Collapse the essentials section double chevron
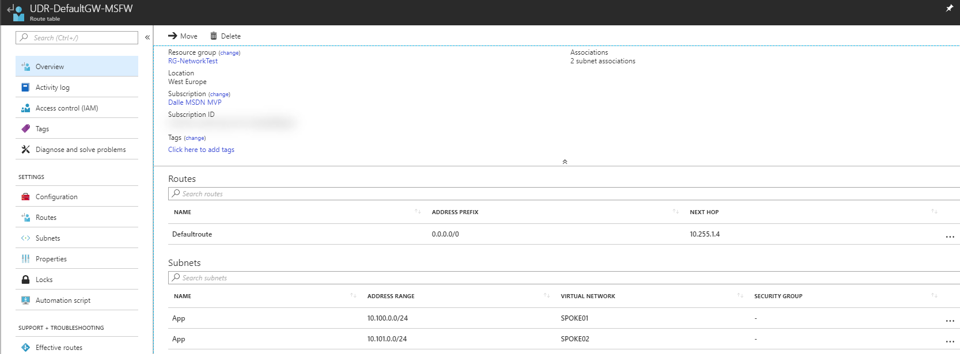 click(565, 162)
